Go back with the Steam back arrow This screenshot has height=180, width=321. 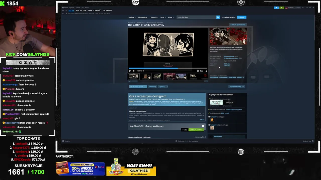click(x=63, y=10)
